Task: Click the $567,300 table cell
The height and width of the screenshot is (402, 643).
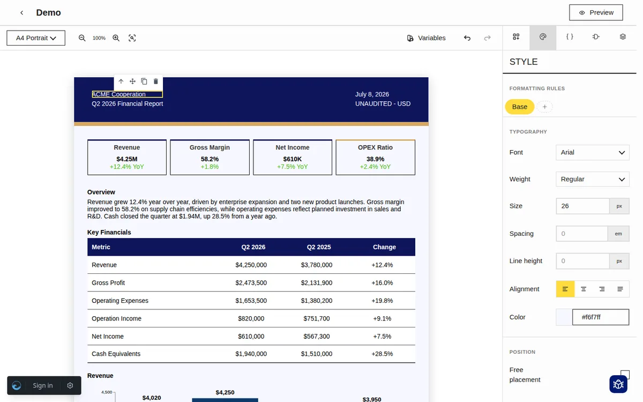Action: [x=317, y=336]
